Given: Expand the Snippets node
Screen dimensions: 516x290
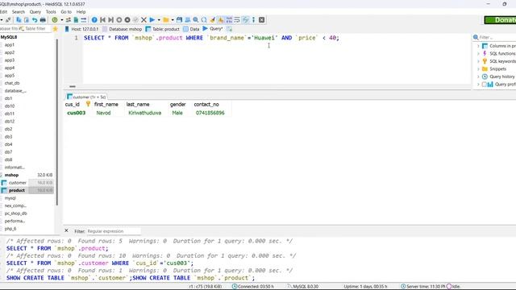Looking at the screenshot, I should [x=478, y=69].
